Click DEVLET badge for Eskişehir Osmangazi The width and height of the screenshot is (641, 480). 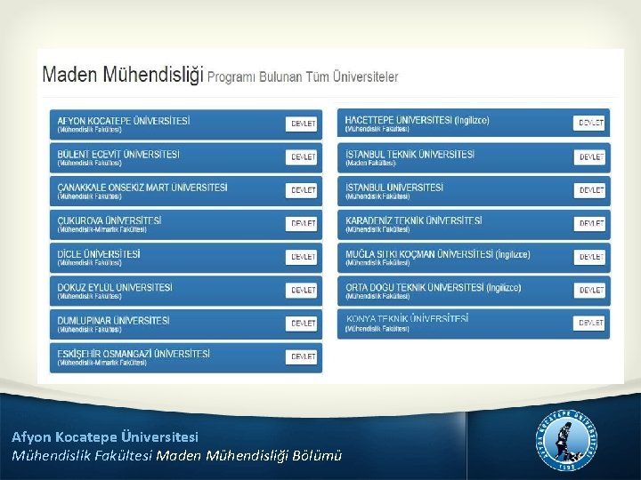301,356
